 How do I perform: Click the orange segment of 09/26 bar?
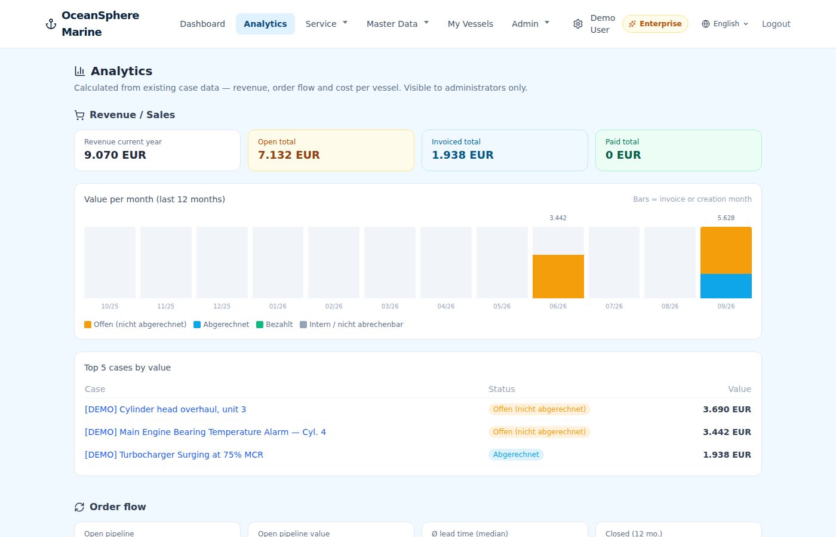pos(726,250)
